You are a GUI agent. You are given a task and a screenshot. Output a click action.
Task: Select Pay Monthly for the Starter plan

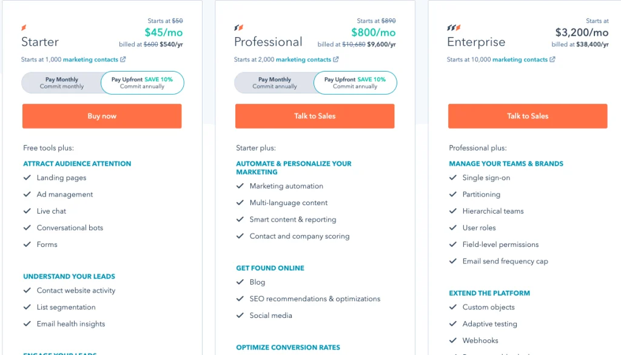tap(62, 83)
